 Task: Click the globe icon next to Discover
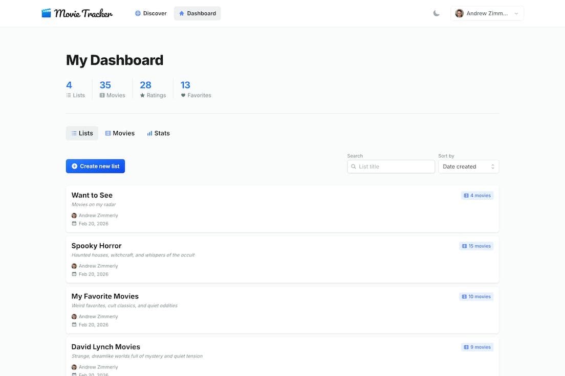pyautogui.click(x=138, y=13)
